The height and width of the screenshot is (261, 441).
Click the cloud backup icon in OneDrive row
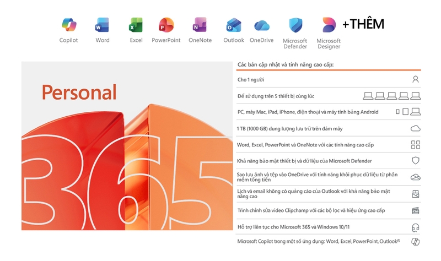point(416,177)
